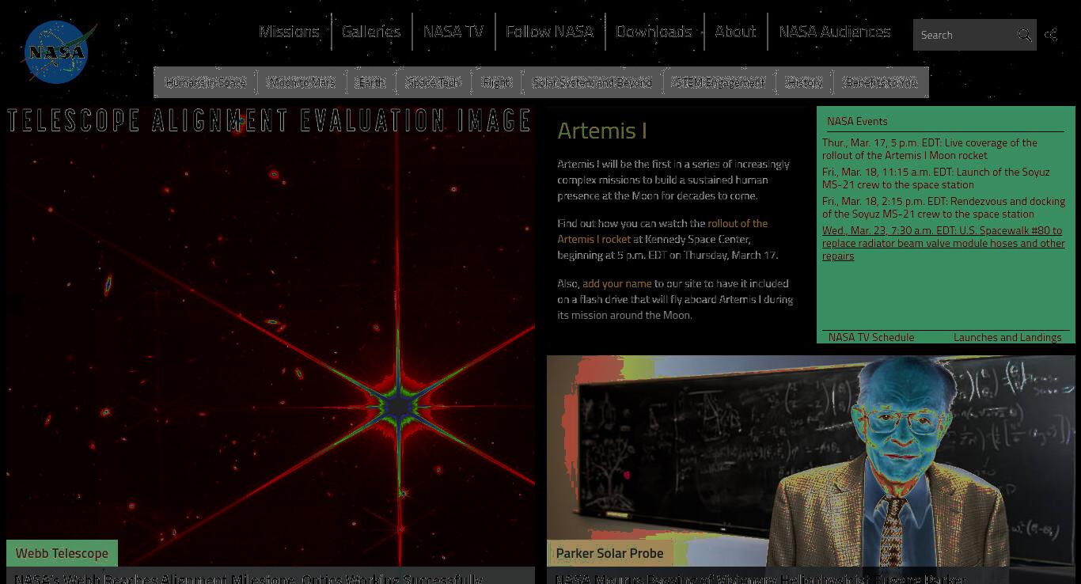Select the Space Tech topic
The height and width of the screenshot is (584, 1081).
[433, 82]
